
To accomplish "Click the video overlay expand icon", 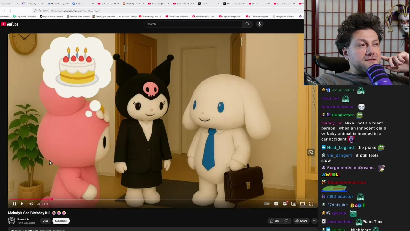I will tap(311, 152).
